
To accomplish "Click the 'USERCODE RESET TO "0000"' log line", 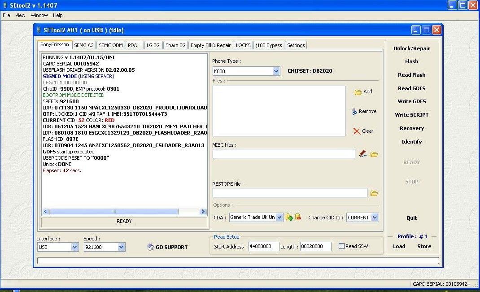I will click(x=76, y=158).
